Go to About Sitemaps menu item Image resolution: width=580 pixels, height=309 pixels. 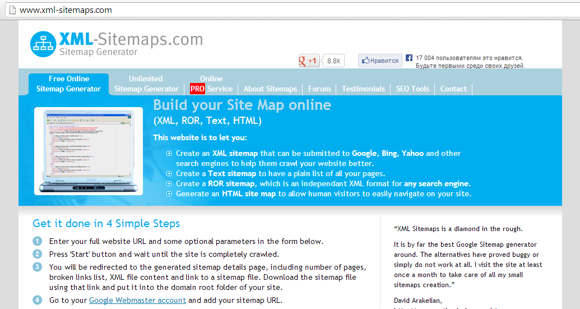[271, 89]
